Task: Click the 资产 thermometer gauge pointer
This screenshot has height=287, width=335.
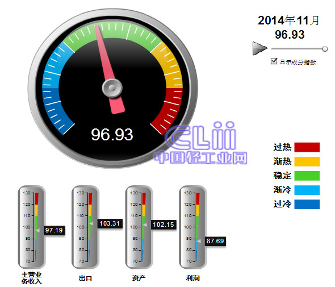Action: click(145, 224)
